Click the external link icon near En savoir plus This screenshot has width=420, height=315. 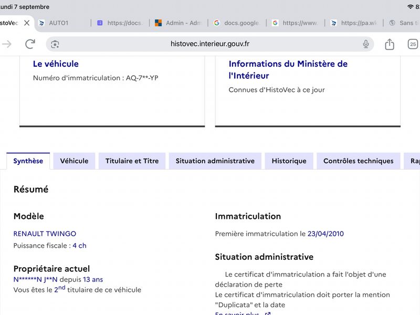267,313
